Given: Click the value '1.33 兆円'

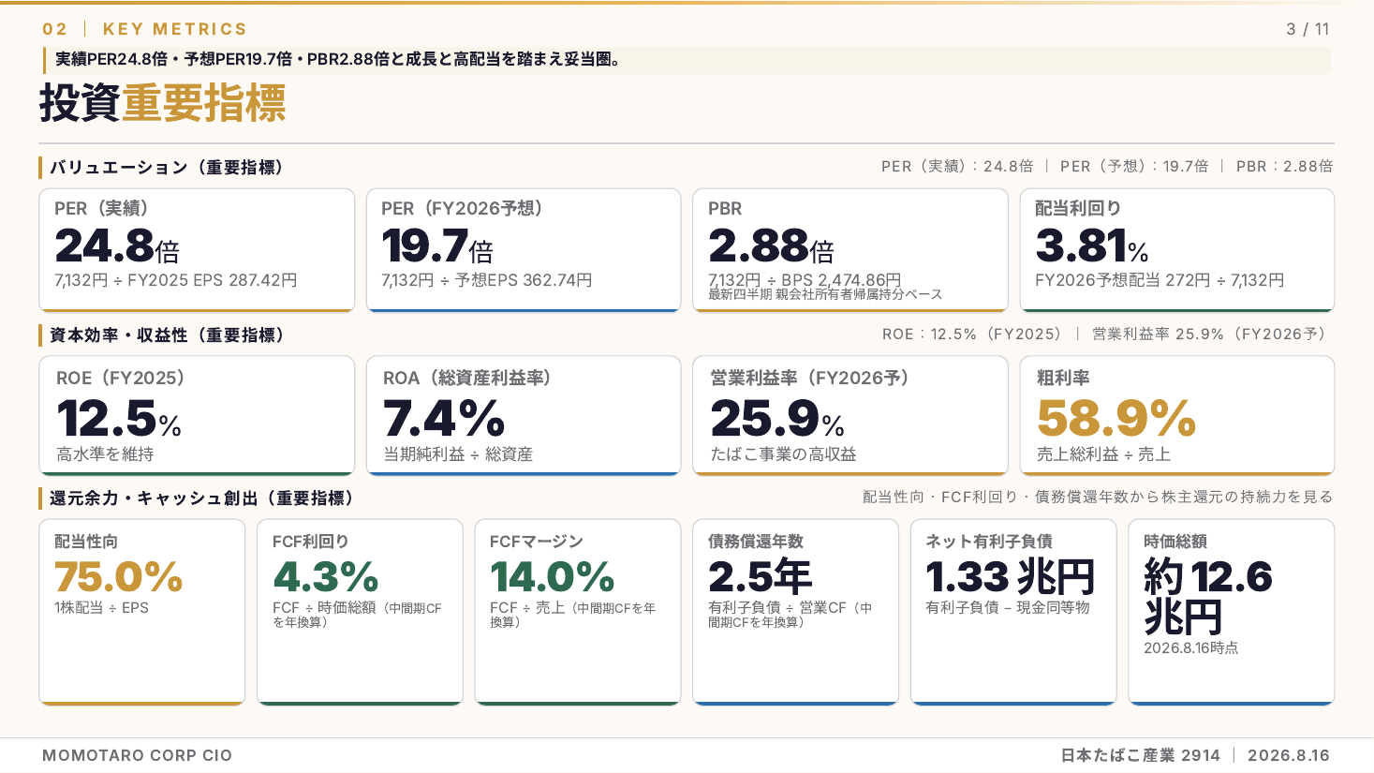Looking at the screenshot, I should pos(1011,577).
